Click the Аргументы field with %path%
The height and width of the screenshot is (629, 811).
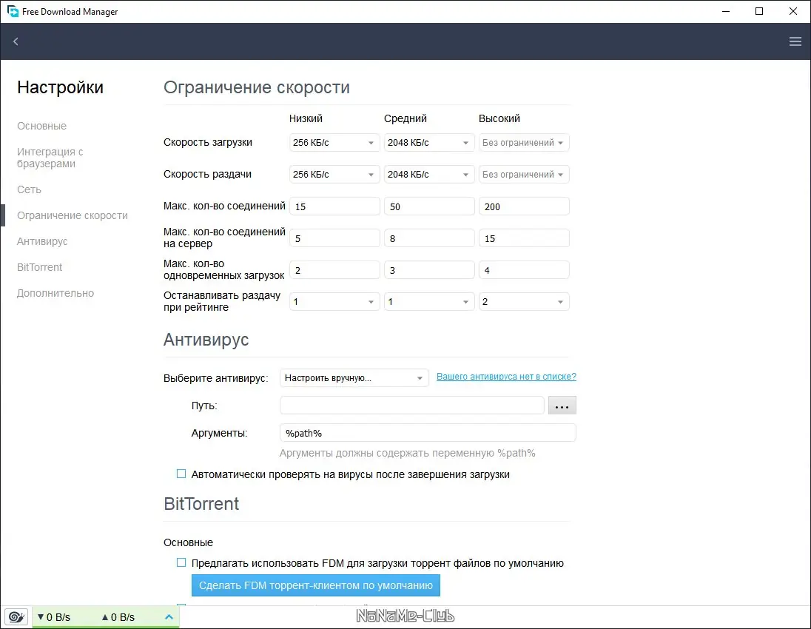(x=428, y=433)
